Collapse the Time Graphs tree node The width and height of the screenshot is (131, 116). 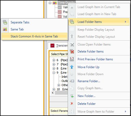click(50, 3)
